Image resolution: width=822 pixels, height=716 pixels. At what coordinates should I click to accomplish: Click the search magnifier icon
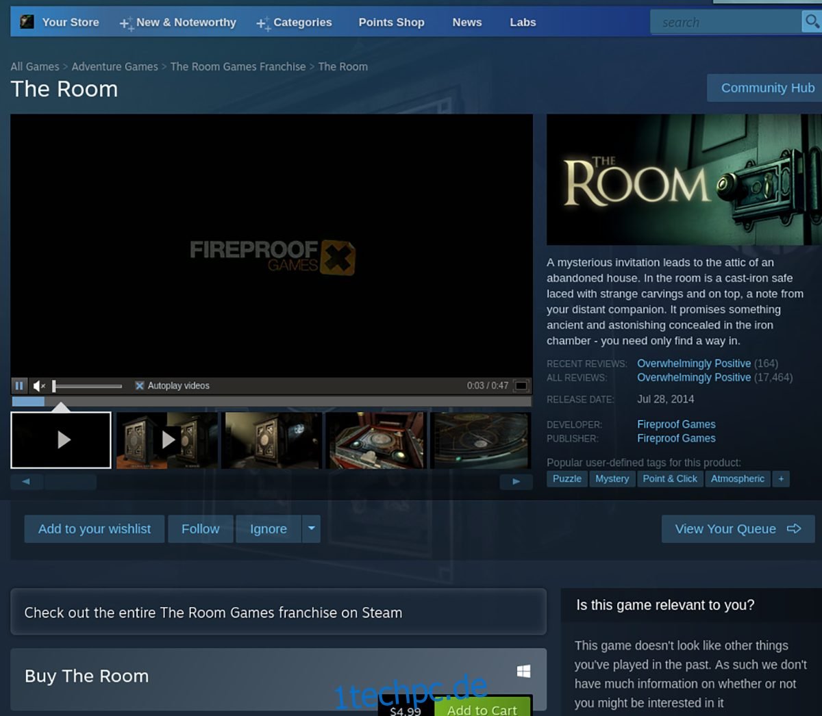[x=812, y=22]
